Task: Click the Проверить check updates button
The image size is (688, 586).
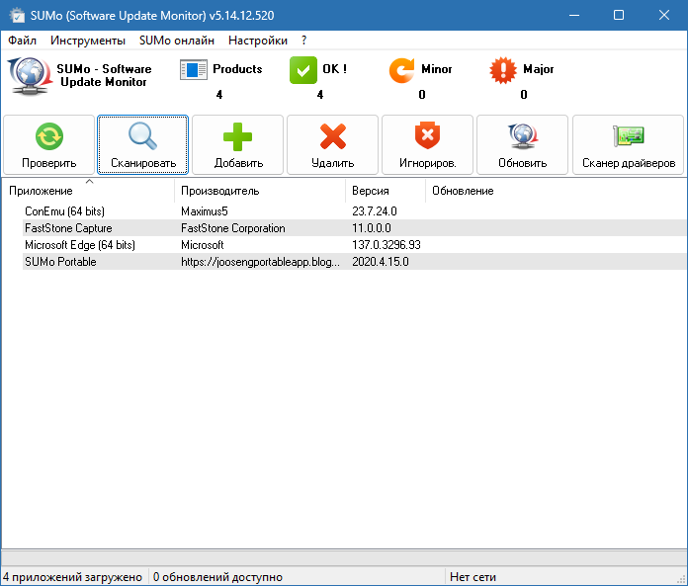Action: (x=48, y=144)
